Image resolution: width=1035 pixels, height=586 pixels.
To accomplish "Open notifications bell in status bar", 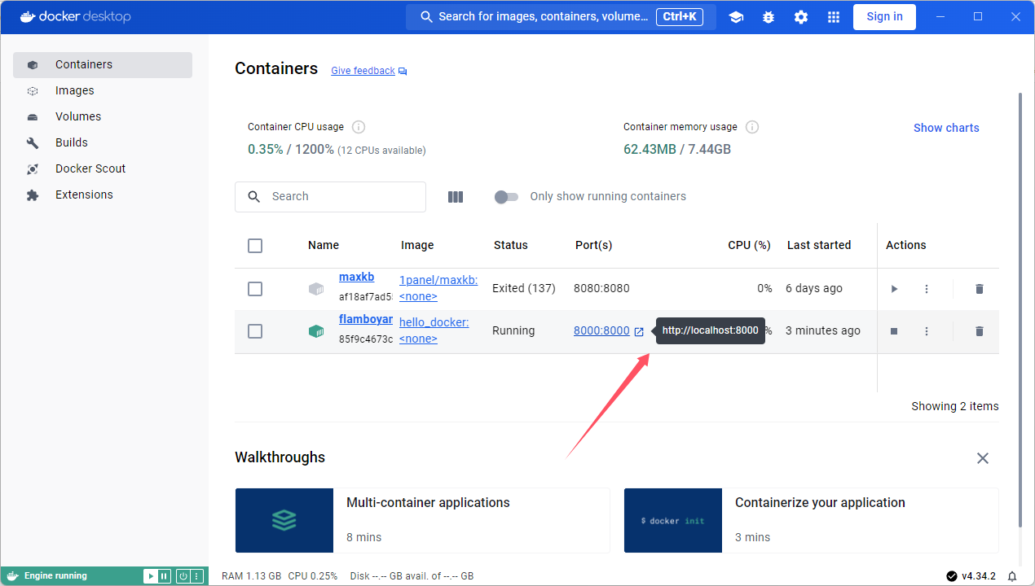I will [1012, 576].
